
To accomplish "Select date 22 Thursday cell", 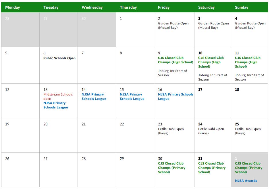I will (135, 135).
